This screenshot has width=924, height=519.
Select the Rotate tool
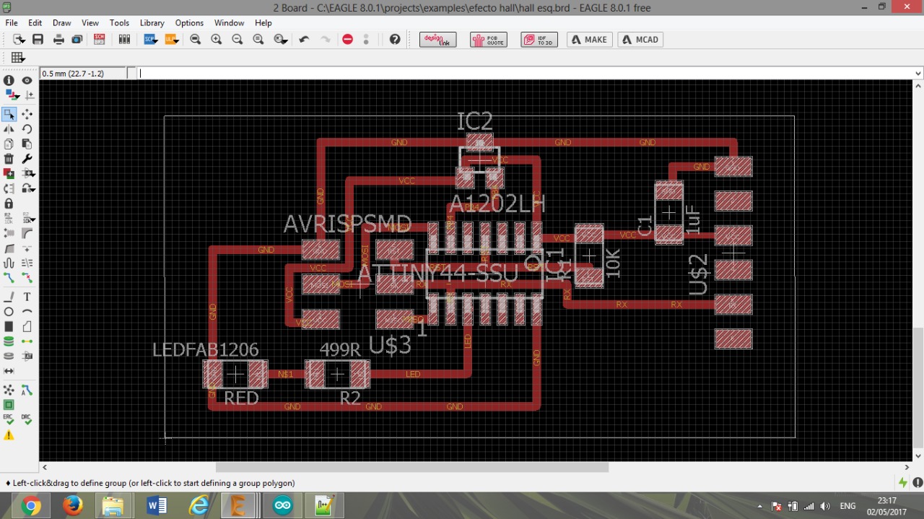(27, 128)
